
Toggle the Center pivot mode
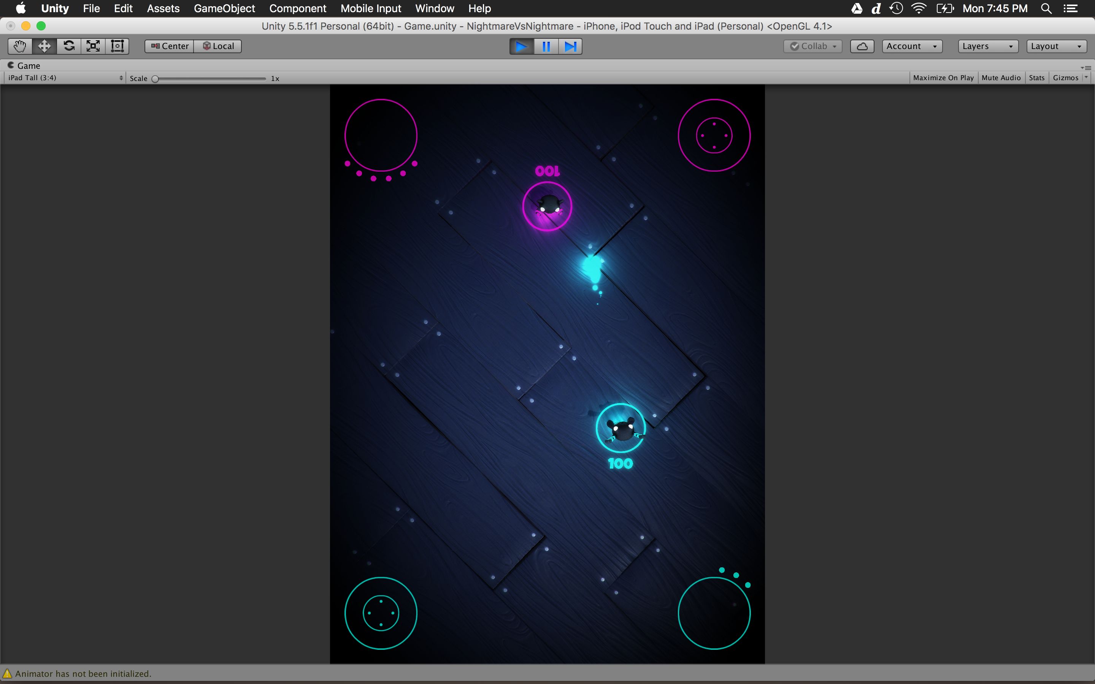170,46
